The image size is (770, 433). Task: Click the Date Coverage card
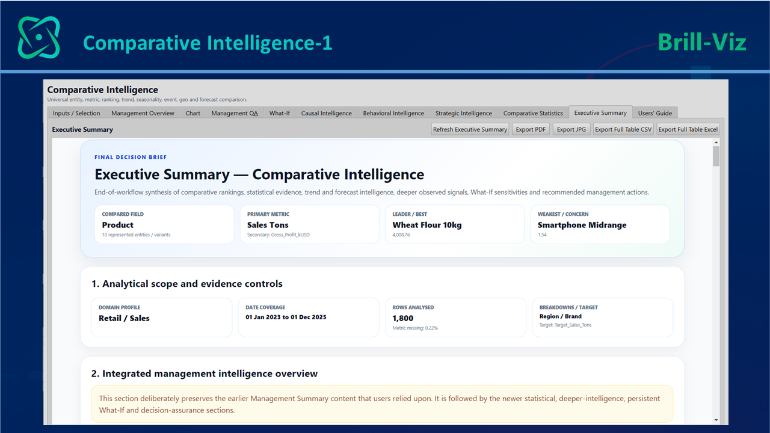pyautogui.click(x=308, y=318)
